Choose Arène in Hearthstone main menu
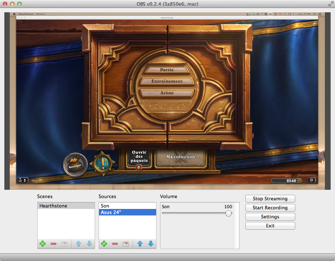 click(167, 93)
